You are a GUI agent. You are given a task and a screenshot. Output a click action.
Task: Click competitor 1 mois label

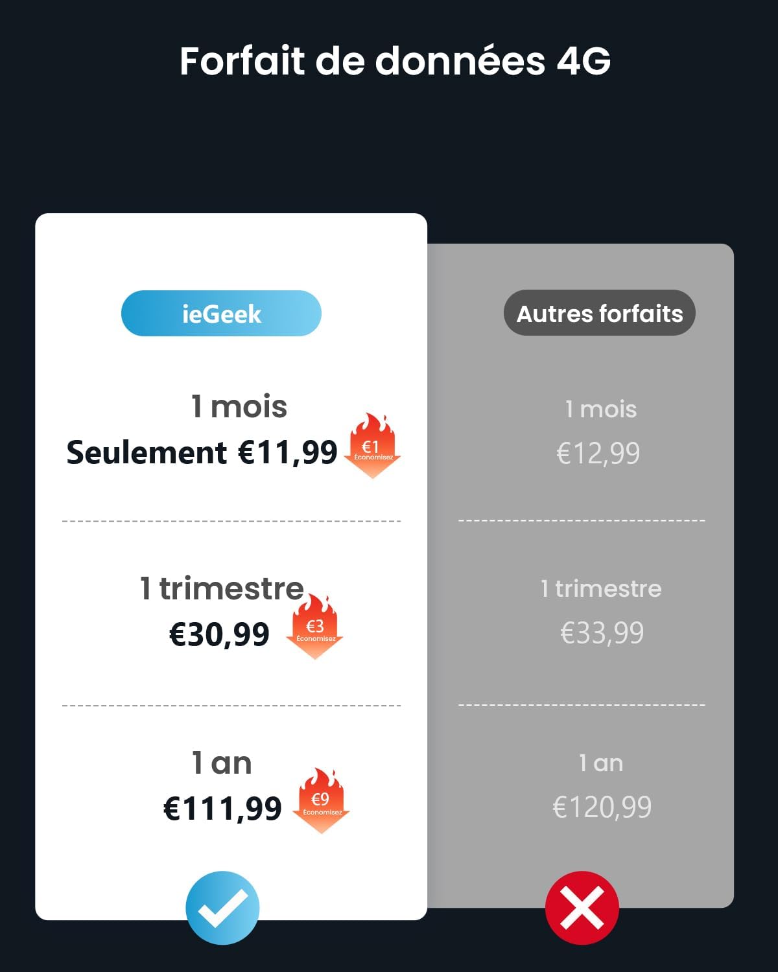600,410
